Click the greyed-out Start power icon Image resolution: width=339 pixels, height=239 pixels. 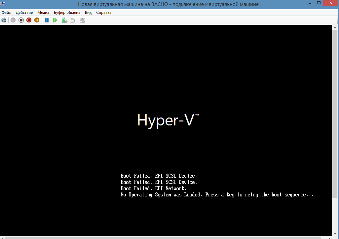13,20
